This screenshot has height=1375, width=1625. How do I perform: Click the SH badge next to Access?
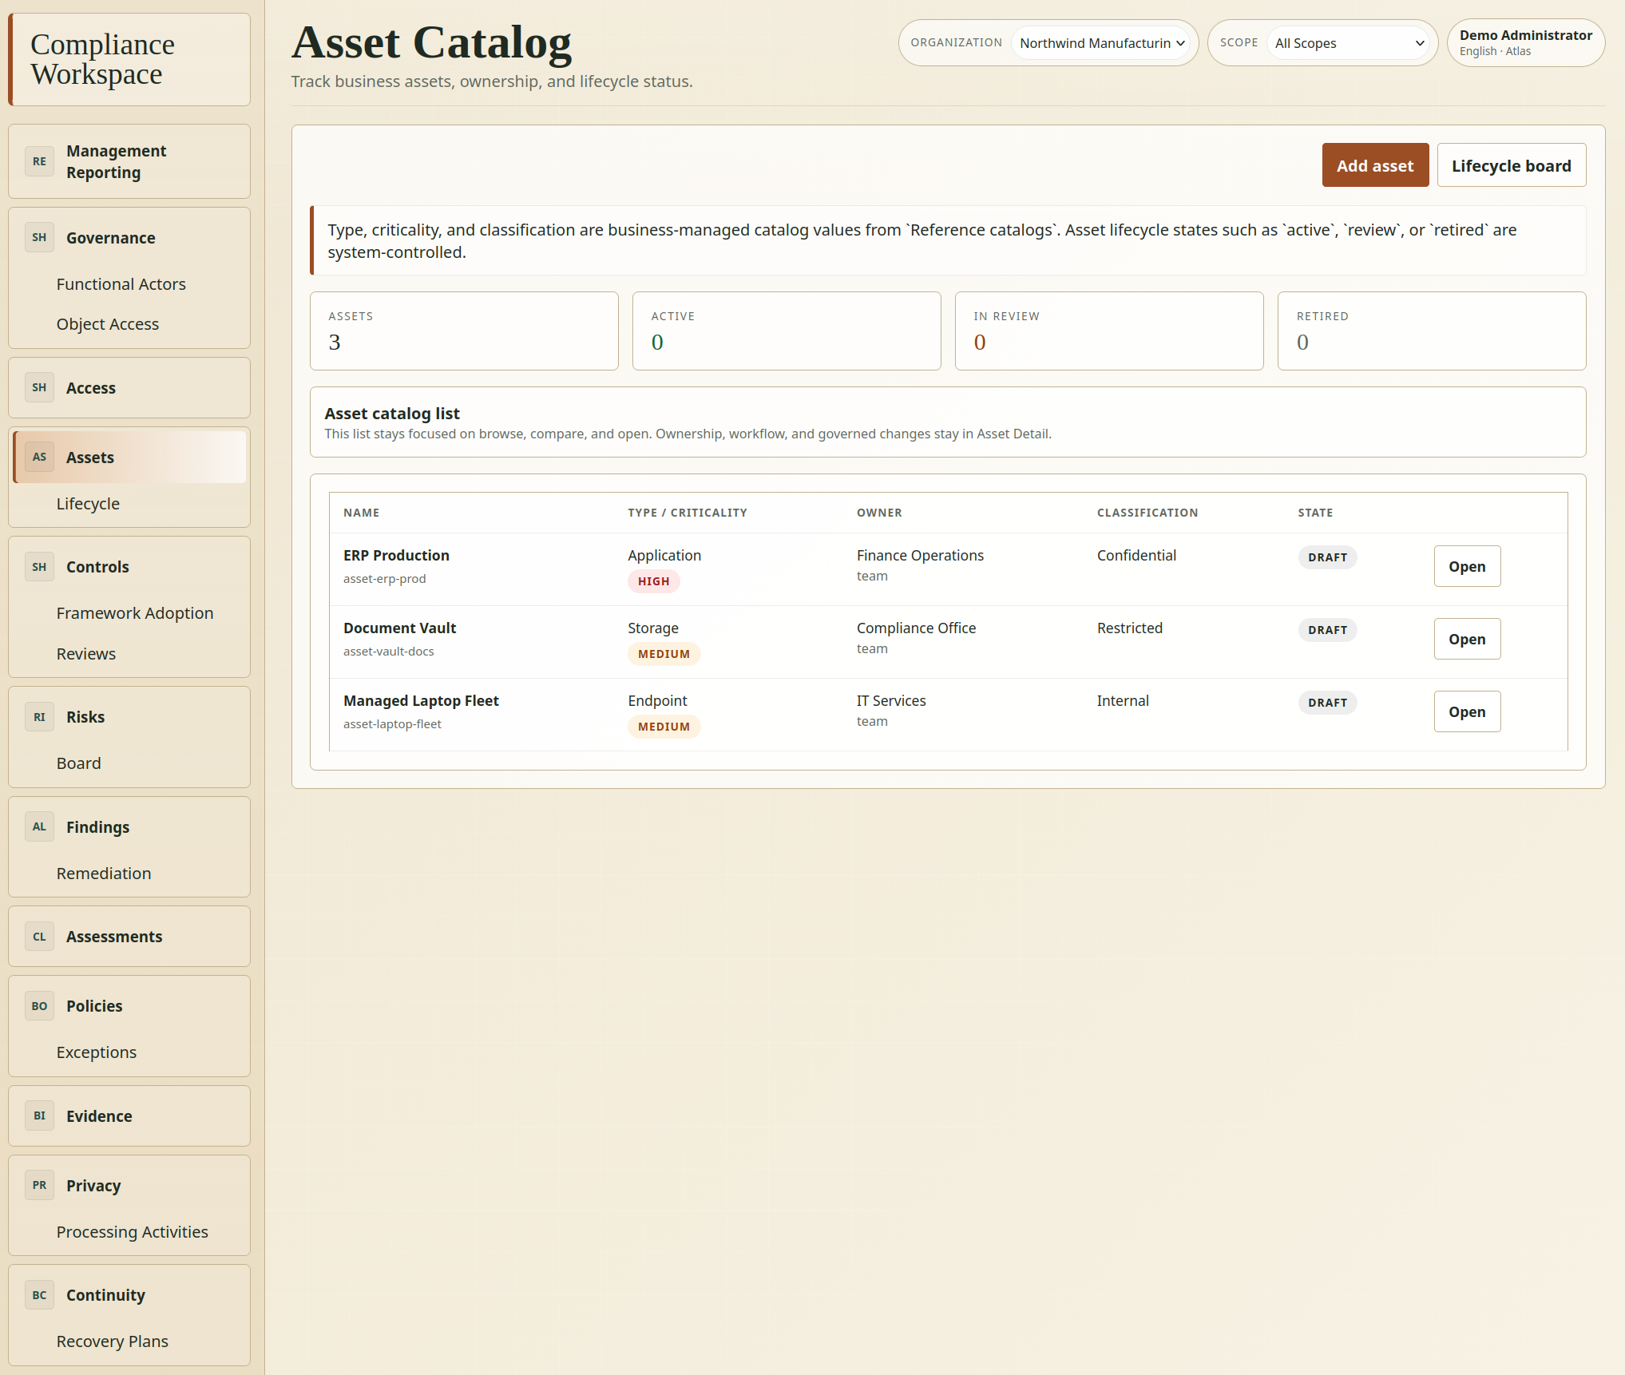(x=39, y=387)
